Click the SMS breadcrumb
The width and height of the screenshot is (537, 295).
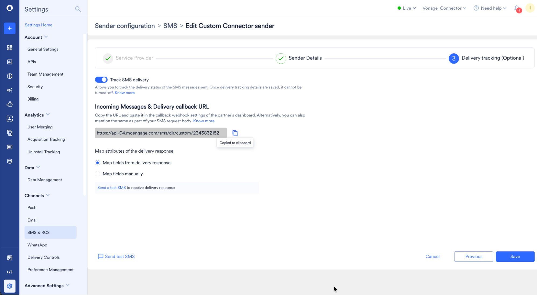coord(170,26)
